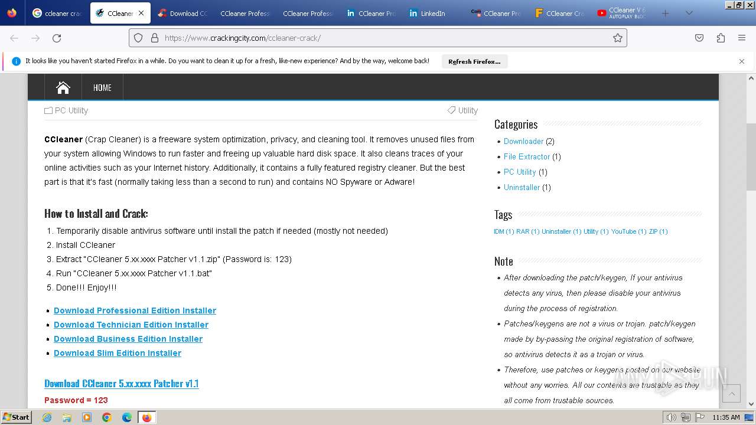Download Business Edition Installer
The width and height of the screenshot is (756, 425).
coord(128,339)
